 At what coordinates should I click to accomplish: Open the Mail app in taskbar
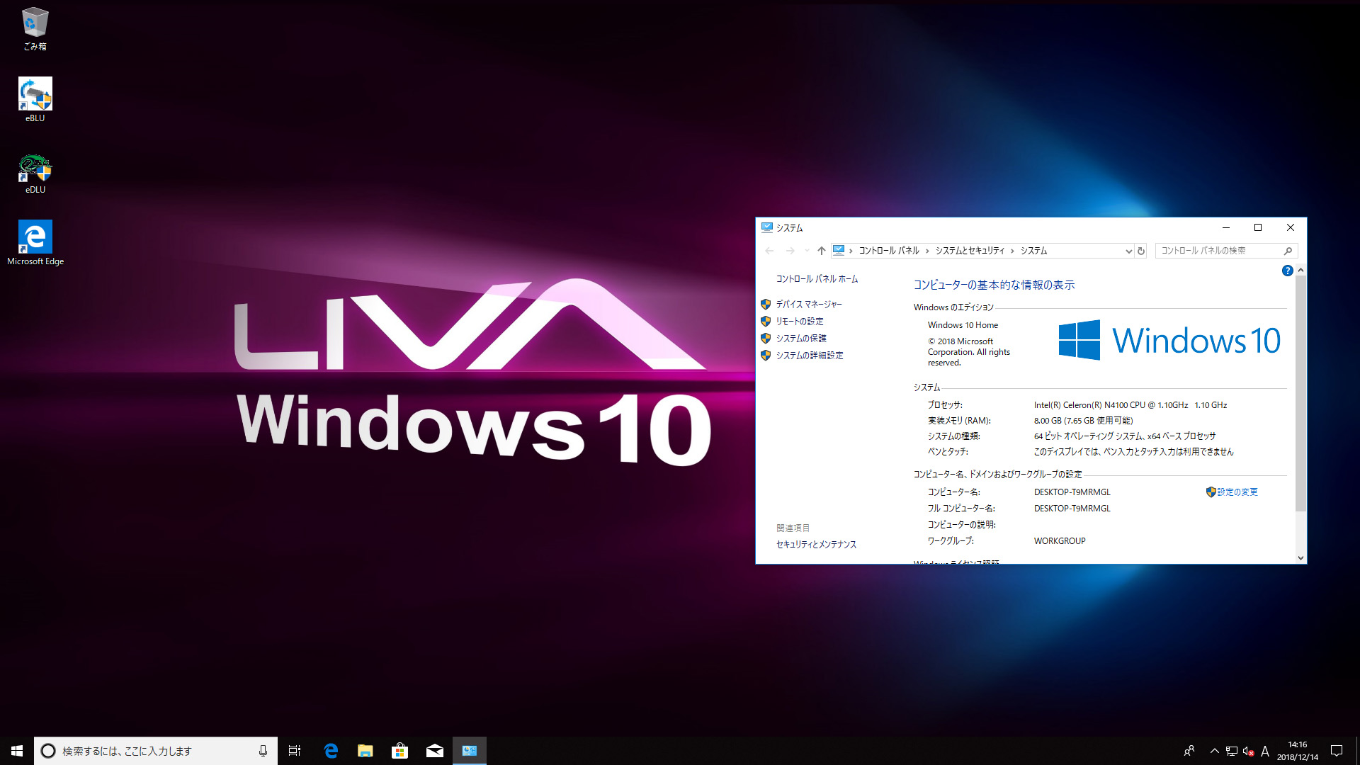pyautogui.click(x=434, y=751)
